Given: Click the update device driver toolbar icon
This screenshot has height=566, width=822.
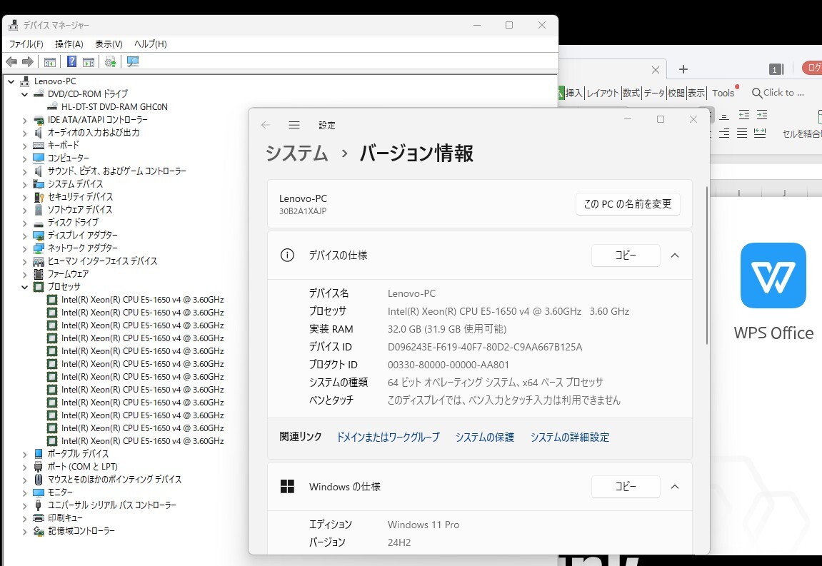Looking at the screenshot, I should click(x=110, y=62).
